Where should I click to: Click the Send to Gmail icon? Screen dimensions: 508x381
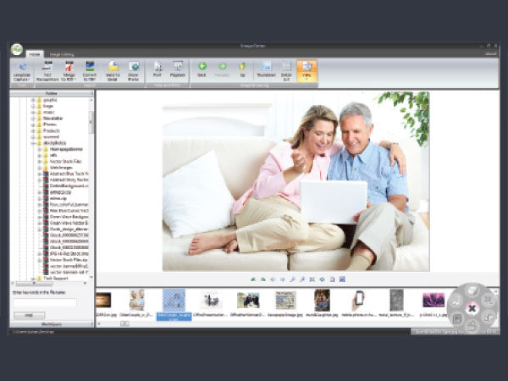tap(113, 69)
